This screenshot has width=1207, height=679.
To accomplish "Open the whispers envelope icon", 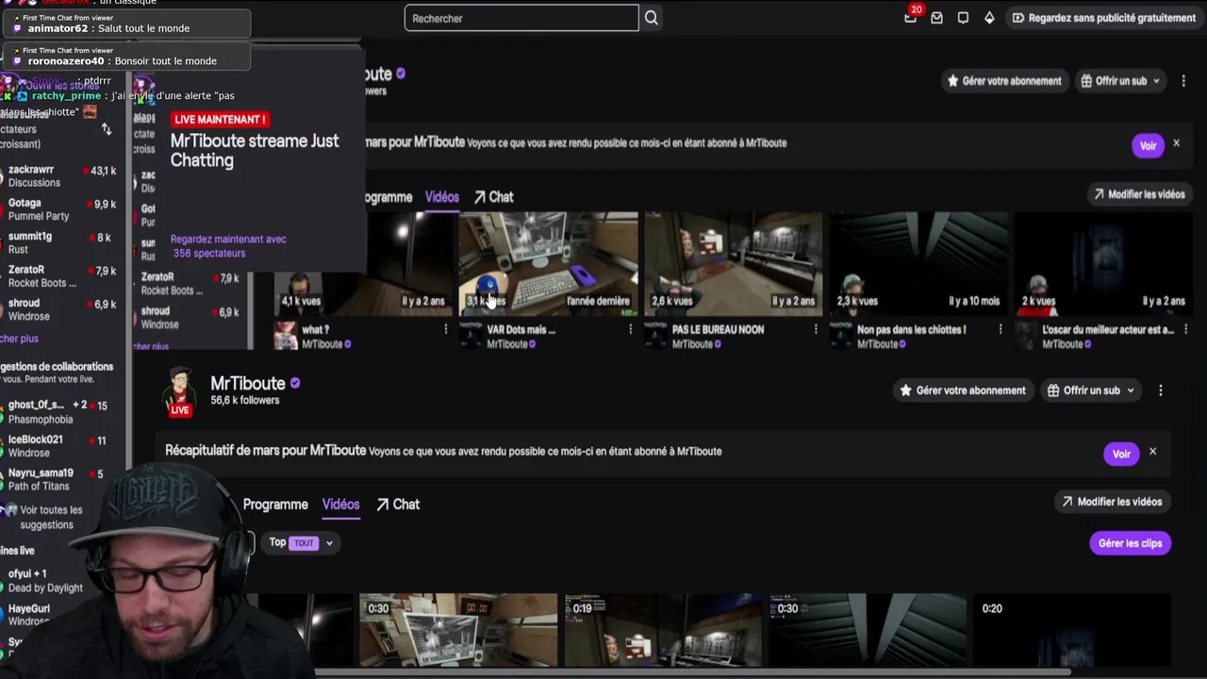I will click(x=936, y=18).
